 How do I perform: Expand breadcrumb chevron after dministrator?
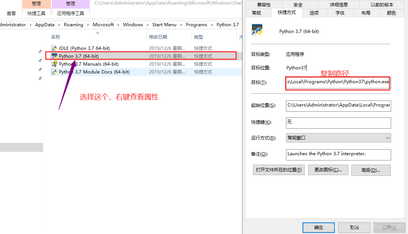(x=30, y=25)
